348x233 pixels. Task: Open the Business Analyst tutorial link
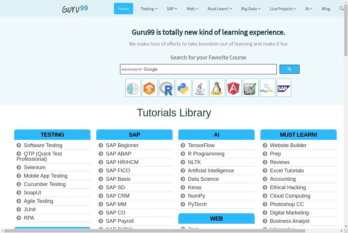coord(289,221)
